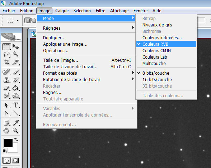The image size is (211, 168).
Task: Open Taille de la zone de travail...
Action: [86, 66]
